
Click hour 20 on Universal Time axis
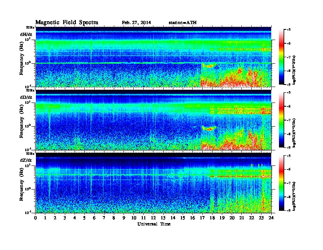pyautogui.click(x=232, y=218)
